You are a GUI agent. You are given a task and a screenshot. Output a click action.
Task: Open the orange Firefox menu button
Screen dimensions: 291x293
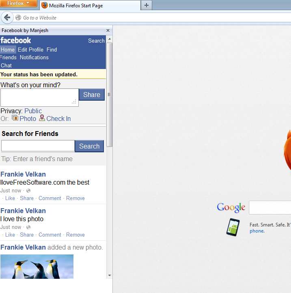click(18, 3)
